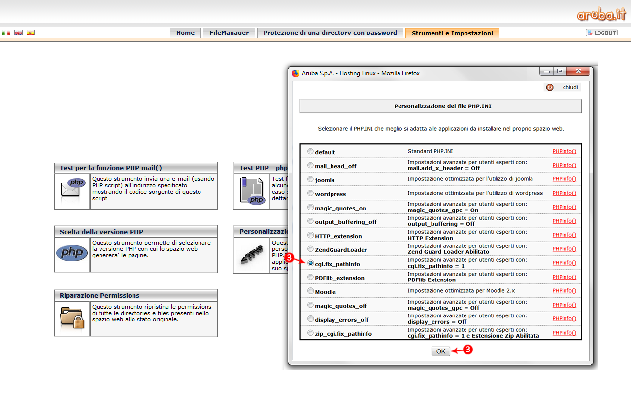This screenshot has width=631, height=420.
Task: Maximize the Firefox popup window
Action: point(560,71)
